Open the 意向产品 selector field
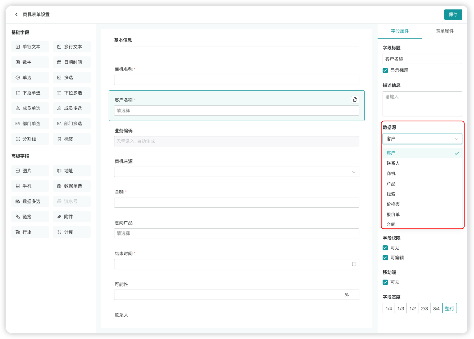The image size is (474, 339). (236, 233)
